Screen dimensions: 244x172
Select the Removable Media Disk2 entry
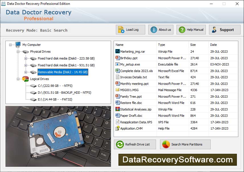pyautogui.click(x=63, y=72)
